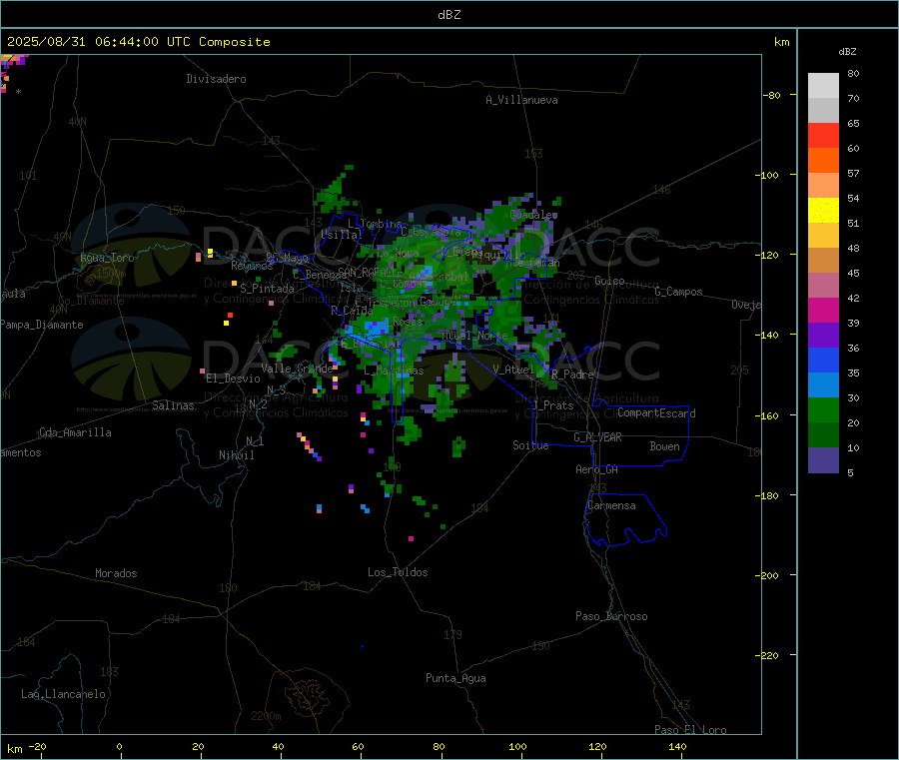Click the CompantEscard label

point(656,413)
